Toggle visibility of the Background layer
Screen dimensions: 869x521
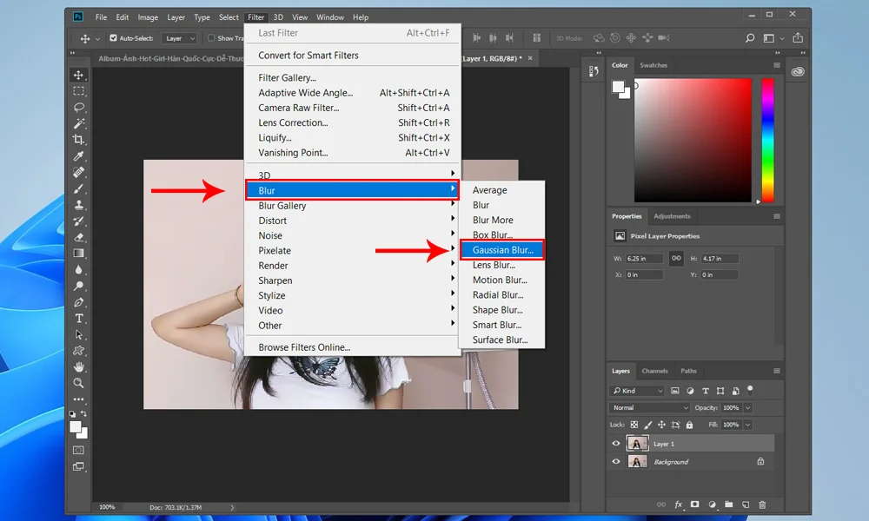pos(616,462)
